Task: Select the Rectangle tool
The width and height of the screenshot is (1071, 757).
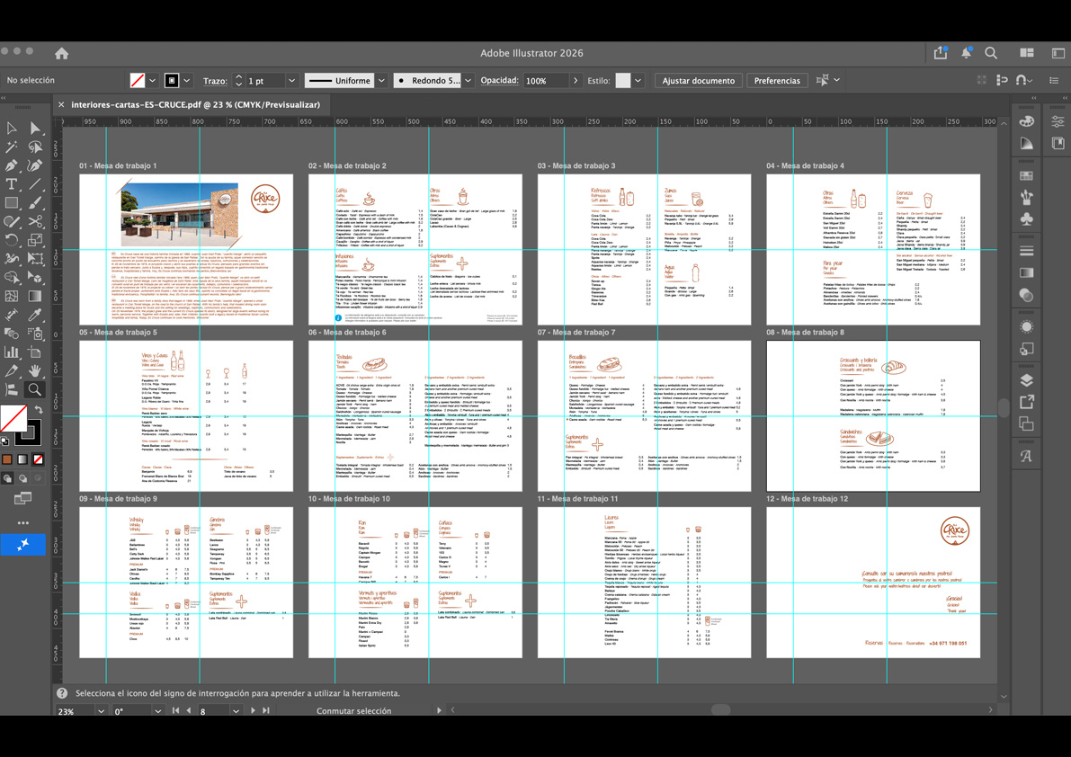Action: [x=12, y=202]
